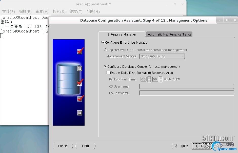Open the terminal 编辑(E) menu
This screenshot has height=153, width=238.
pyautogui.click(x=25, y=12)
